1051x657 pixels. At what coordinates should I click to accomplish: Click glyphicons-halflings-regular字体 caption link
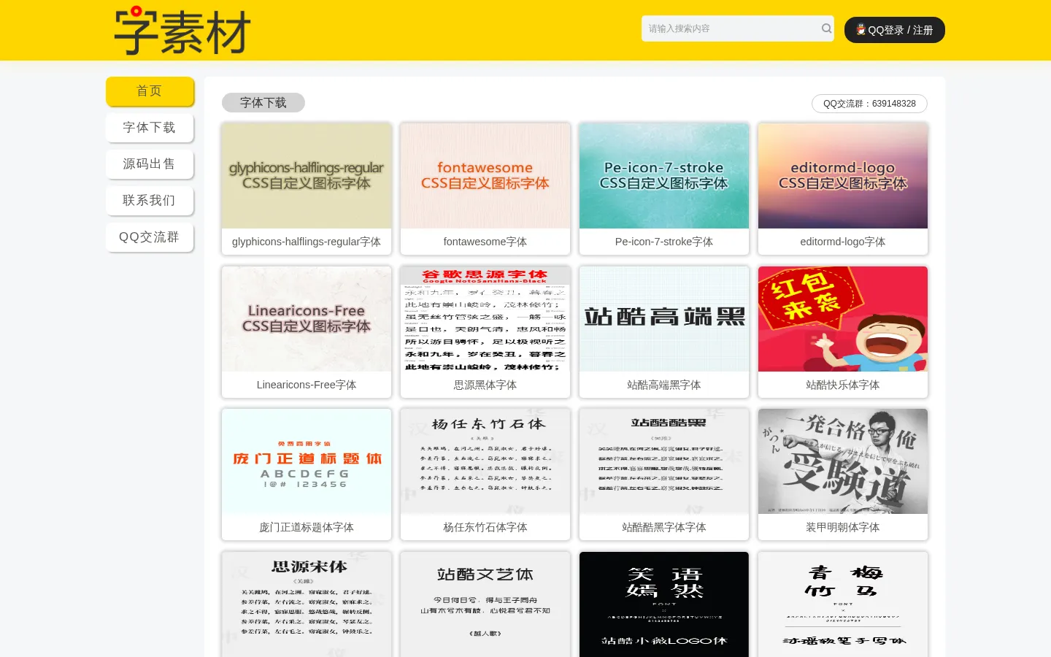[307, 242]
